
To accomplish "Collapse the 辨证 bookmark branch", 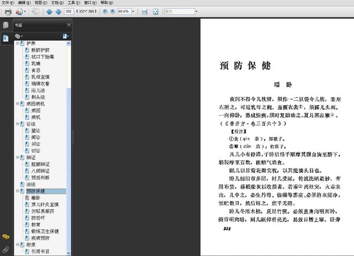I will coord(17,157).
